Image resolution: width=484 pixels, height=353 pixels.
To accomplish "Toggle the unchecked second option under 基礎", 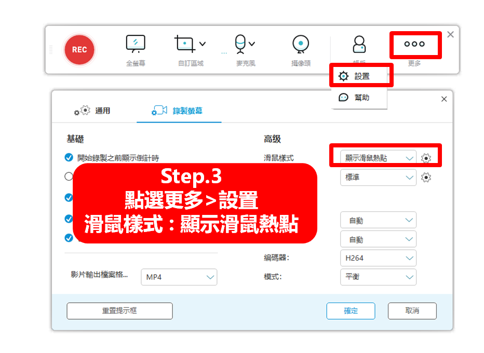I will pos(69,176).
